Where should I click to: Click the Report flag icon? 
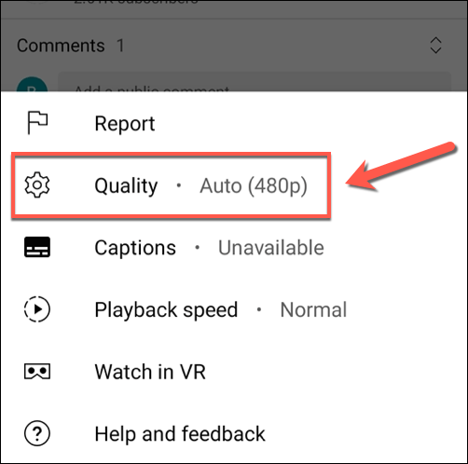coord(37,123)
